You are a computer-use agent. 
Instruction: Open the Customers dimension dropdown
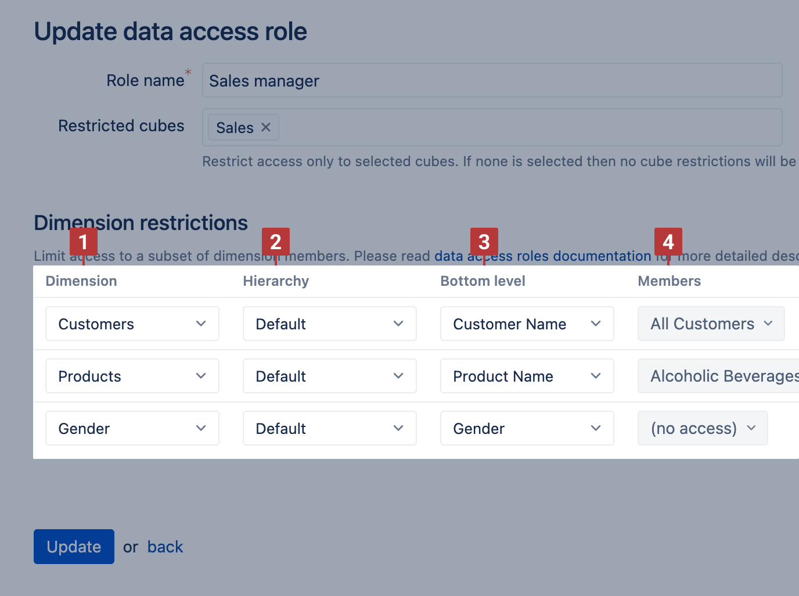132,324
